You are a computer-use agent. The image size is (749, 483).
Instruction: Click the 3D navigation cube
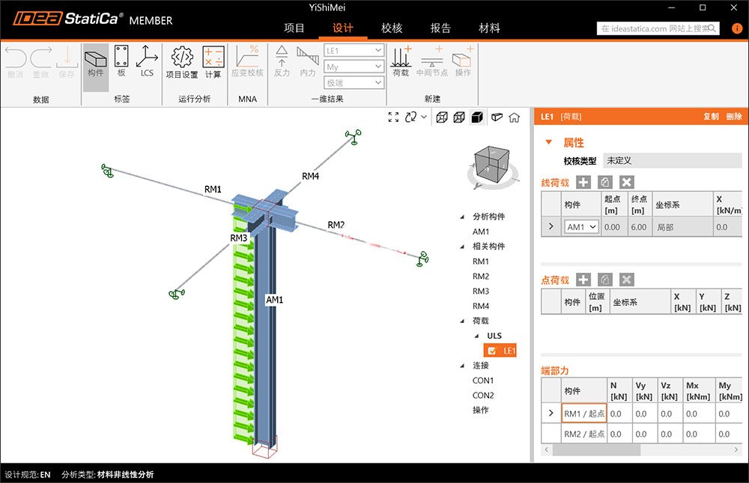coord(492,165)
